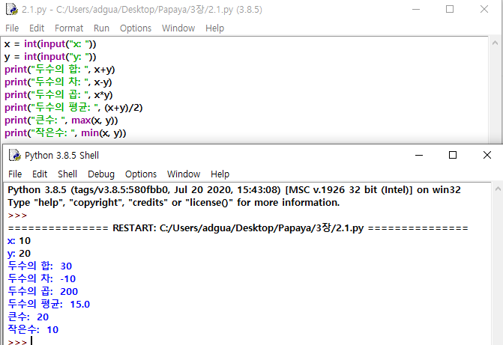
Task: Close the 2.1.py editor window
Action: point(484,9)
